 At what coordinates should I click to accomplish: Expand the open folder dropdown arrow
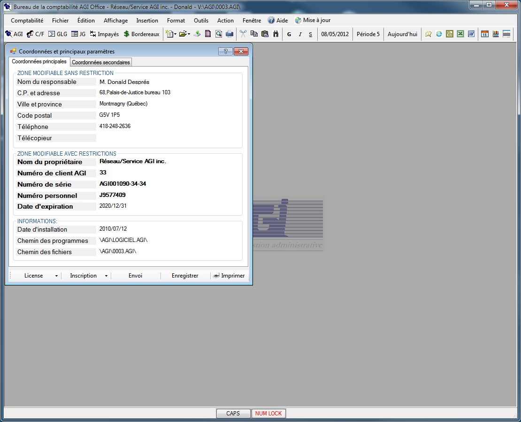pyautogui.click(x=189, y=34)
